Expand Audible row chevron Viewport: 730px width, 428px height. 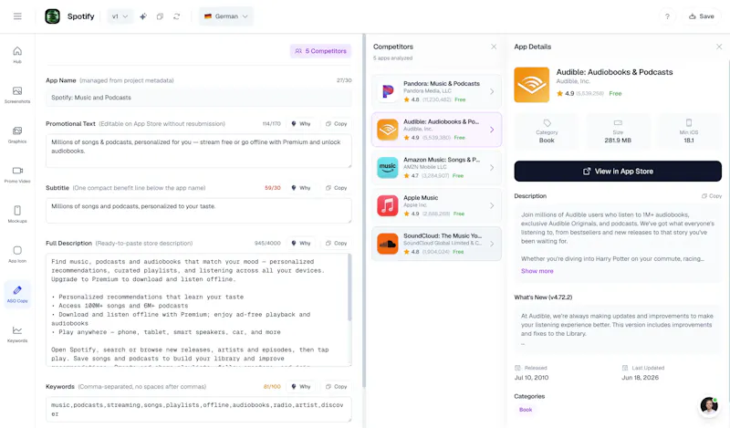tap(492, 130)
